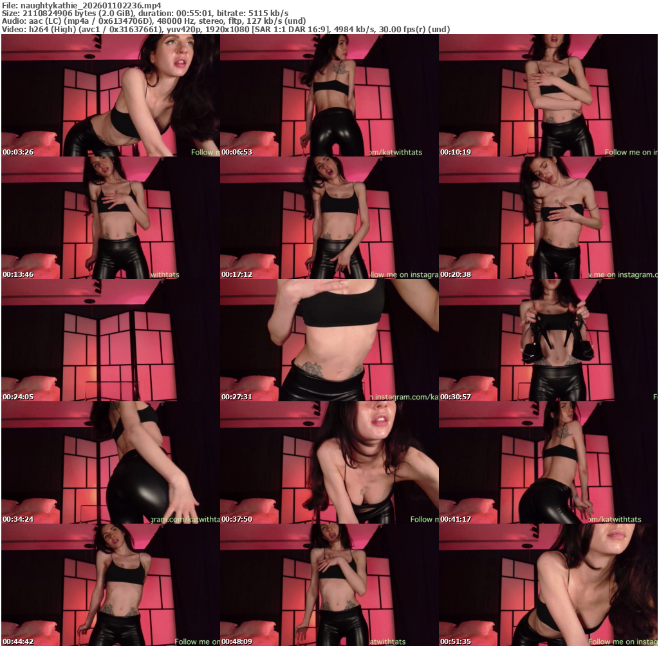The image size is (659, 646).
Task: Click the 00:48:09 thumbnail
Action: [329, 585]
